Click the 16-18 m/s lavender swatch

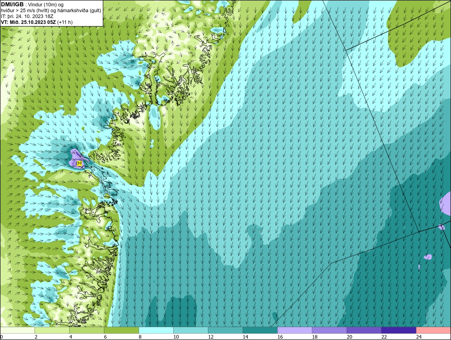tap(295, 330)
